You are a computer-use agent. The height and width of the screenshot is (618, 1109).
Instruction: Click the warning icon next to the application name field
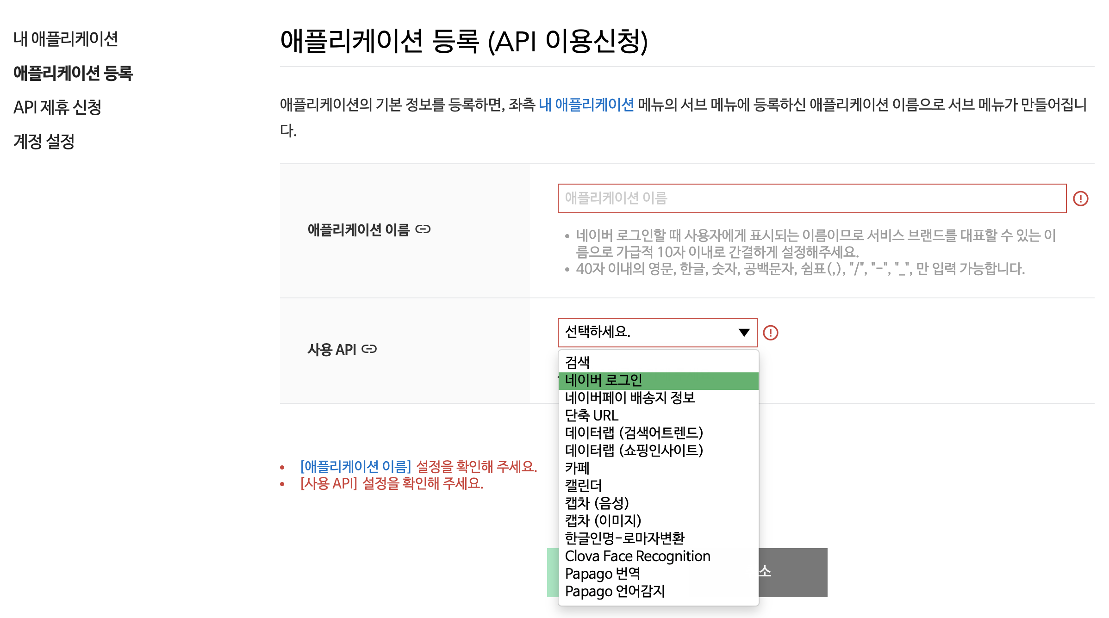pos(1080,198)
